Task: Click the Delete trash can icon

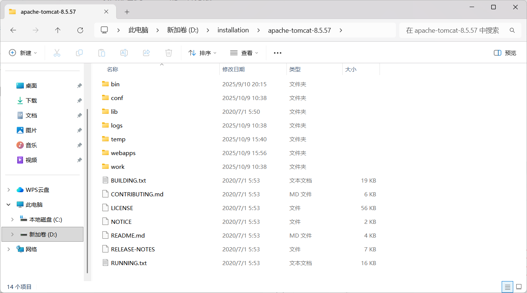Action: (x=169, y=53)
